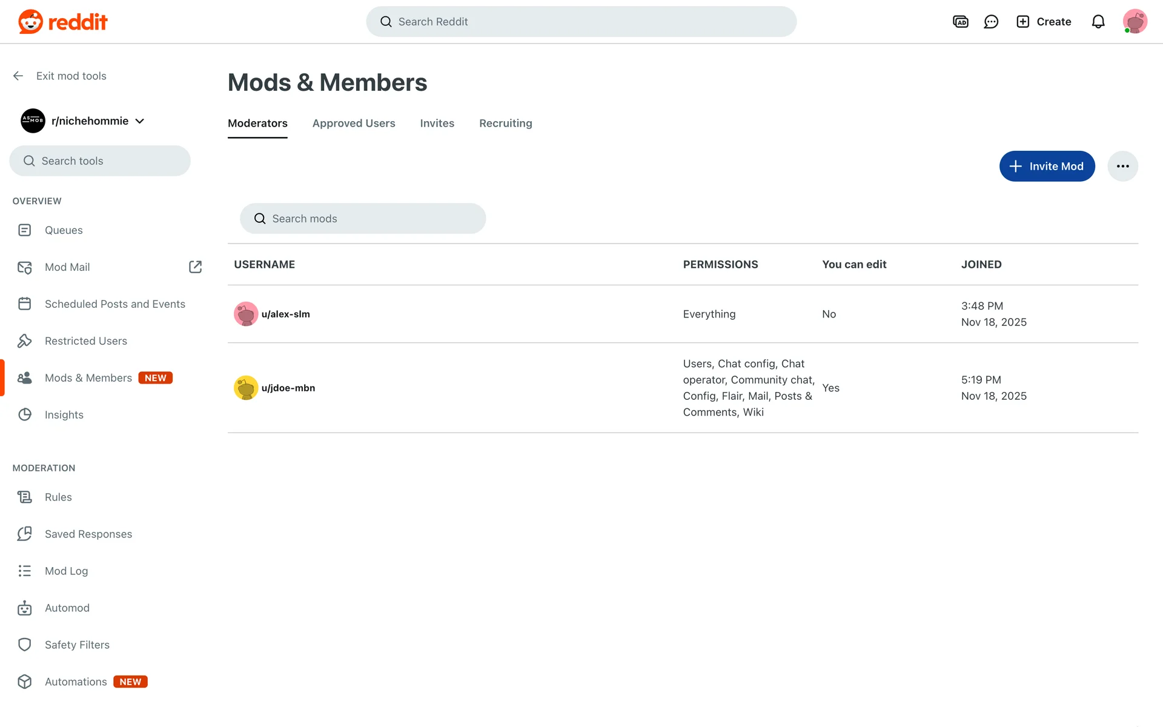Open the Invites tab
This screenshot has height=727, width=1163.
click(x=437, y=124)
